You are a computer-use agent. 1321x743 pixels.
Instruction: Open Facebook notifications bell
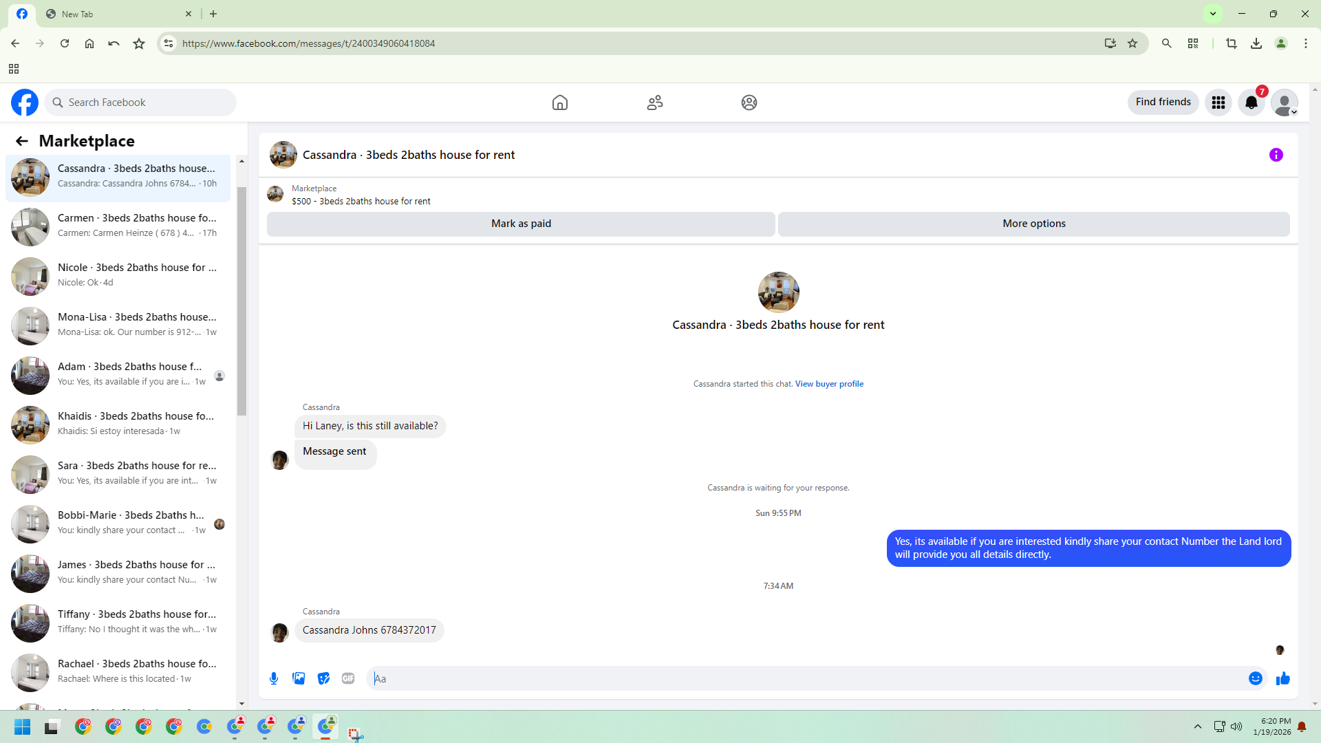pos(1251,103)
